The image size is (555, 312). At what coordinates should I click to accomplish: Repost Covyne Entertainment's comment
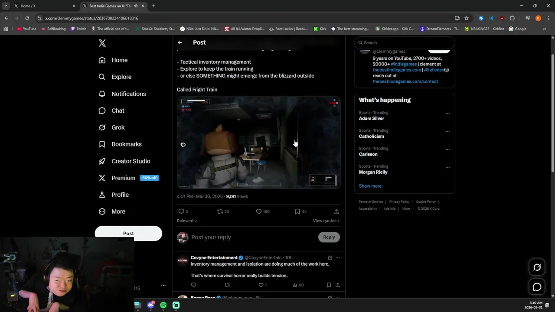point(227,285)
